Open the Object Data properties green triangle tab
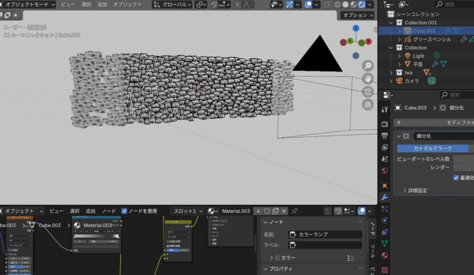The image size is (474, 275). (385, 244)
